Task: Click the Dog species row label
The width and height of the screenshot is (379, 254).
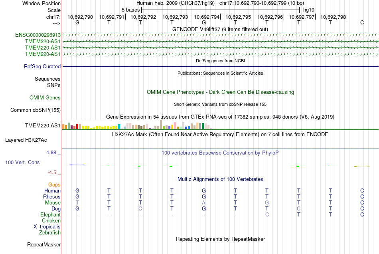Action: click(x=56, y=209)
